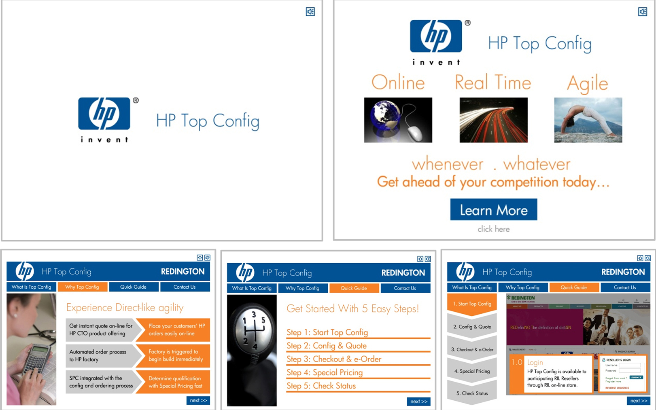Select '4. Special Pricing' side step on Login slide
The height and width of the screenshot is (410, 656).
point(472,371)
